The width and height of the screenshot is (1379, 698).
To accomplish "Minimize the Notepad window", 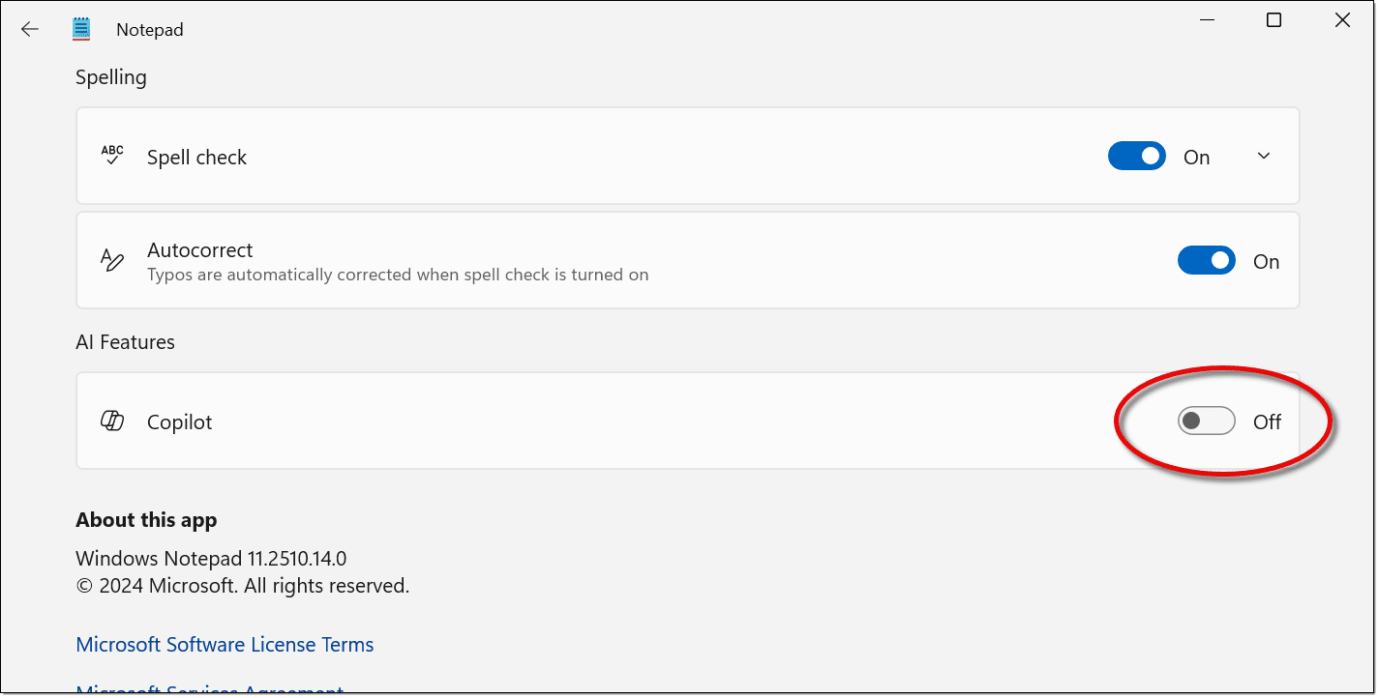I will point(1206,20).
